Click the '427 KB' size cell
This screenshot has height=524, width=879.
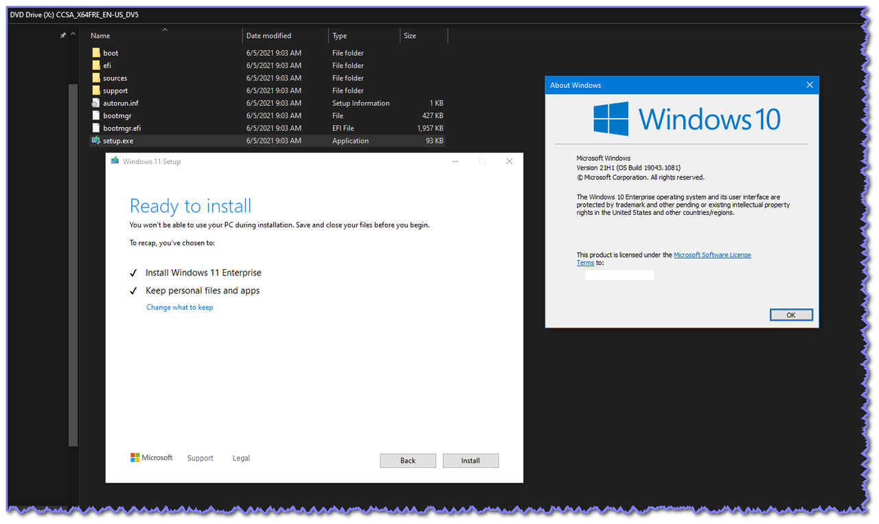point(433,115)
